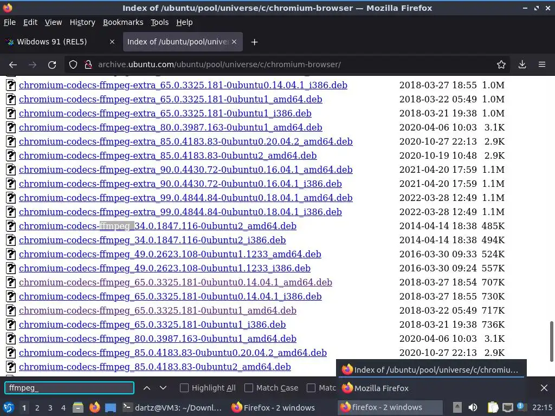Open the update notification tray icon
Image resolution: width=555 pixels, height=416 pixels.
pyautogui.click(x=522, y=407)
